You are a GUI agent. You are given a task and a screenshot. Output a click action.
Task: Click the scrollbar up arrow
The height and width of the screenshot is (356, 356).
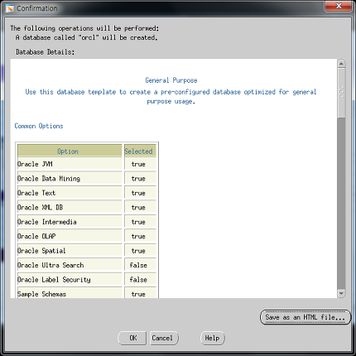[341, 64]
